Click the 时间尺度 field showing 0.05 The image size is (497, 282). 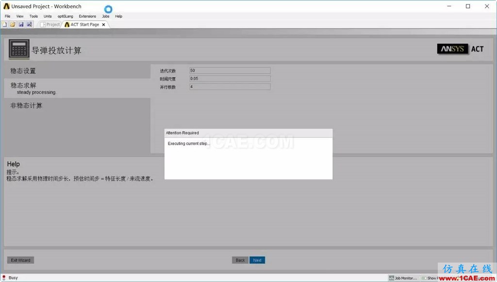[230, 79]
